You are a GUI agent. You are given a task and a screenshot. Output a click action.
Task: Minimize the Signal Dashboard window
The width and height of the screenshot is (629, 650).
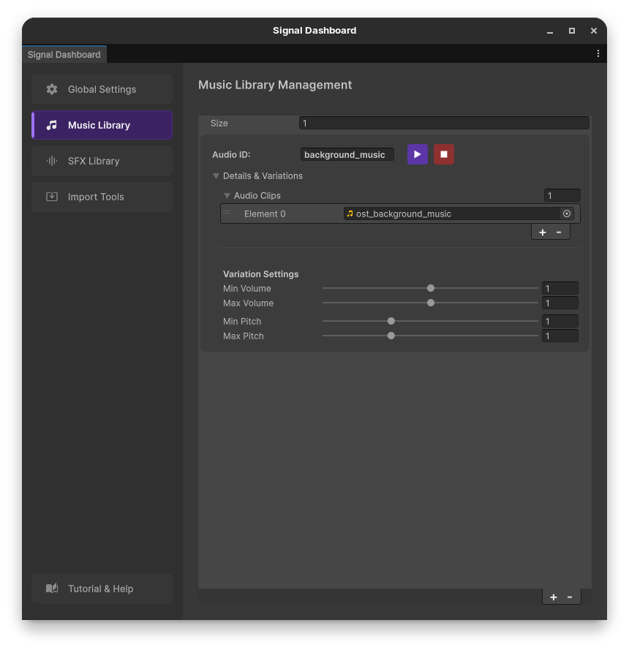coord(550,31)
